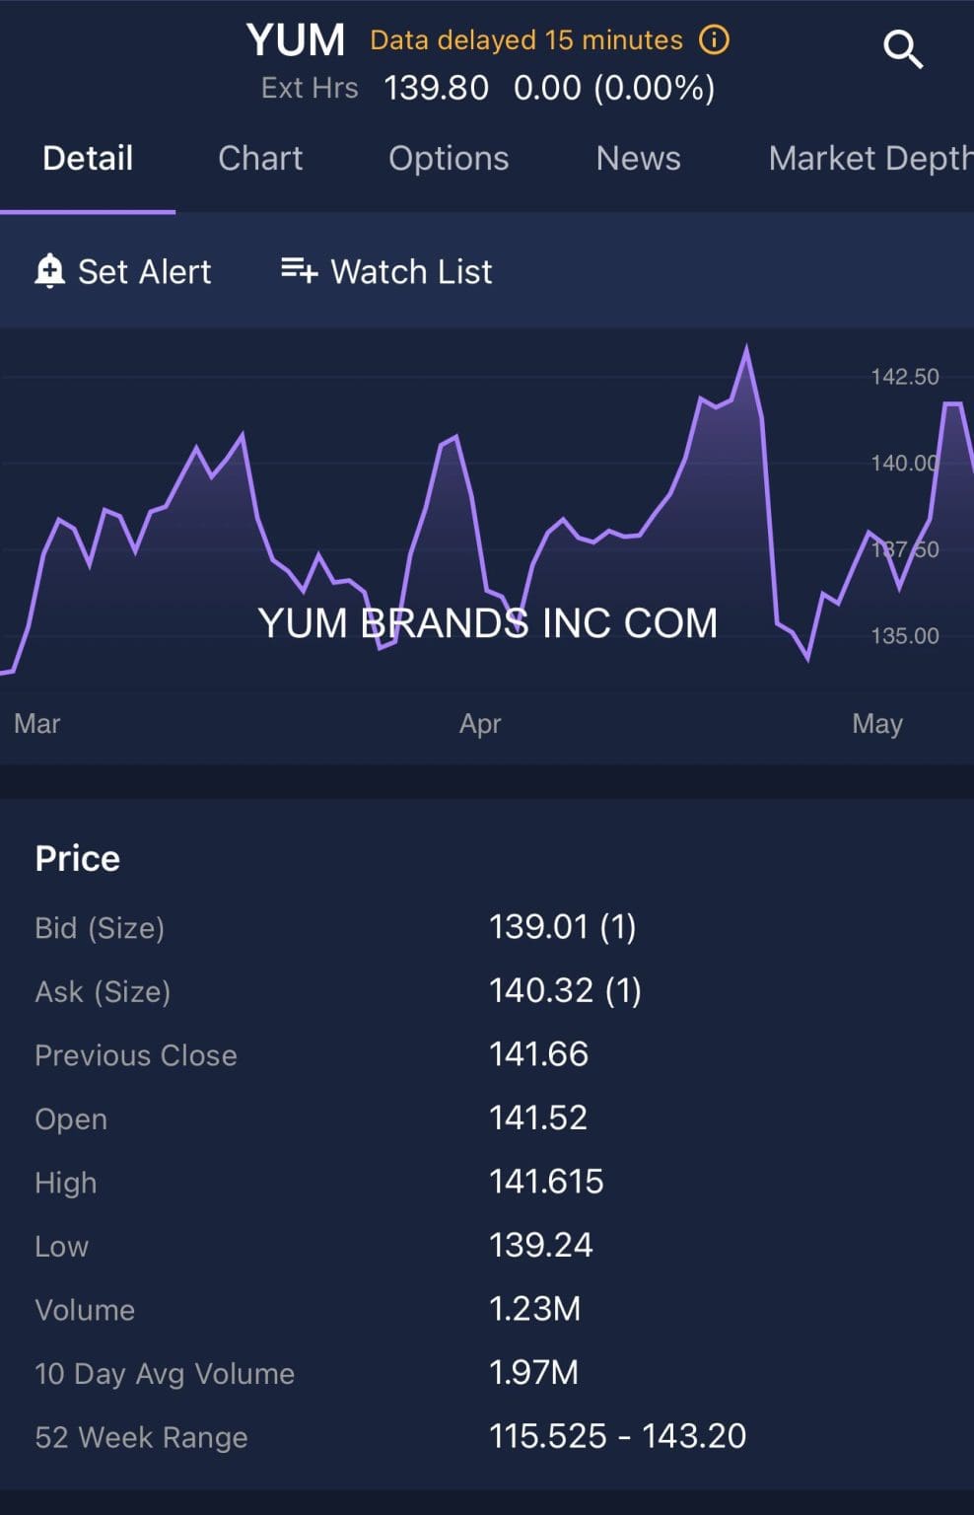The image size is (974, 1515).
Task: Select the Mar label on the timeline
Action: (36, 723)
